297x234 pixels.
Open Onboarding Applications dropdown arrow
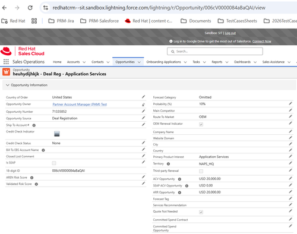(185, 62)
